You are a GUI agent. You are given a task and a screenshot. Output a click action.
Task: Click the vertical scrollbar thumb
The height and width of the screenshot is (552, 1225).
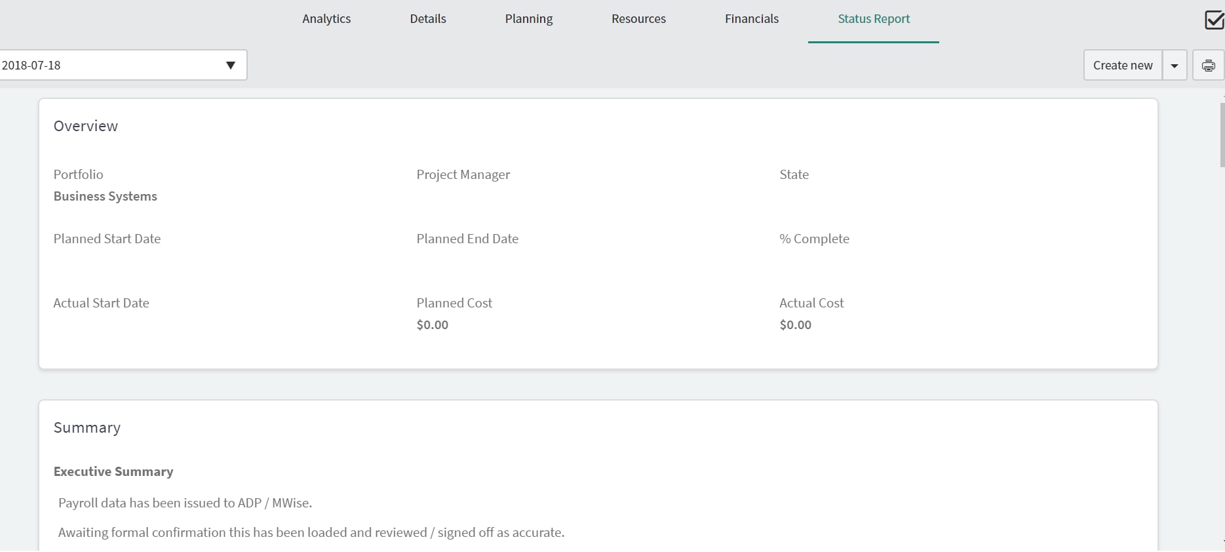[1222, 134]
